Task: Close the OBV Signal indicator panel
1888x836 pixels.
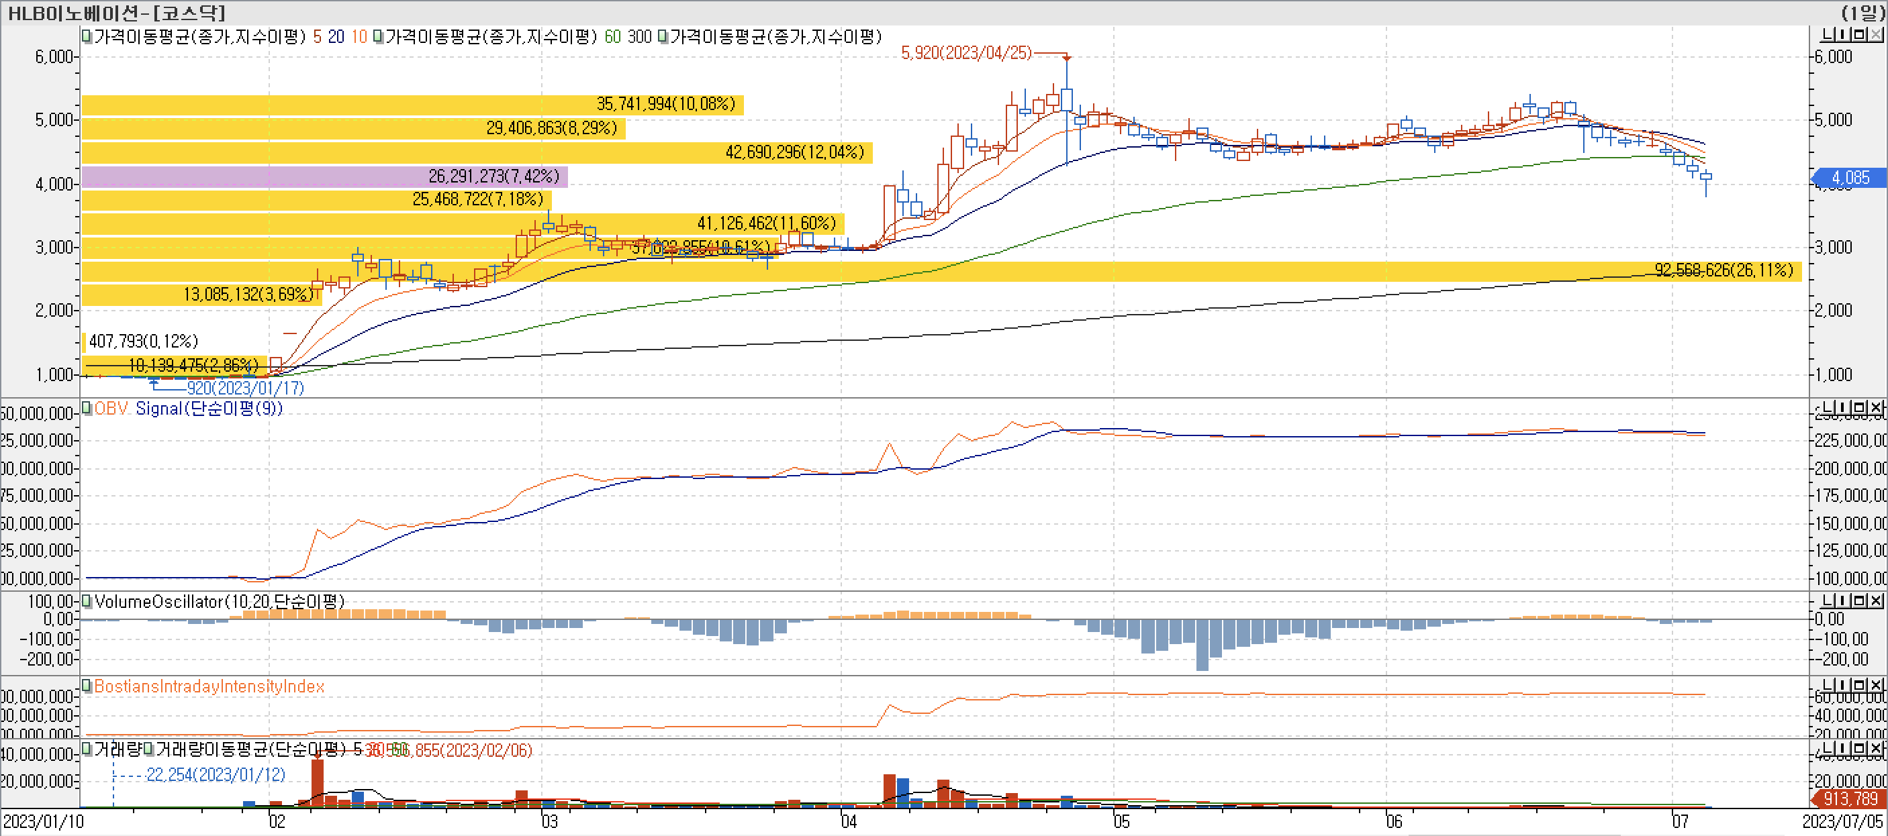Action: coord(1875,407)
